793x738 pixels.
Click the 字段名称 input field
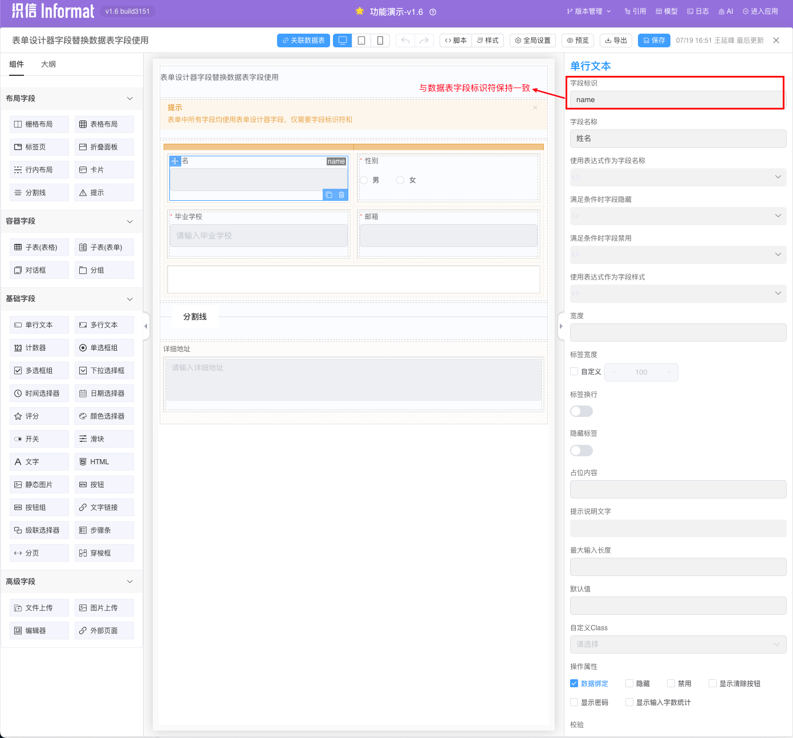[678, 139]
